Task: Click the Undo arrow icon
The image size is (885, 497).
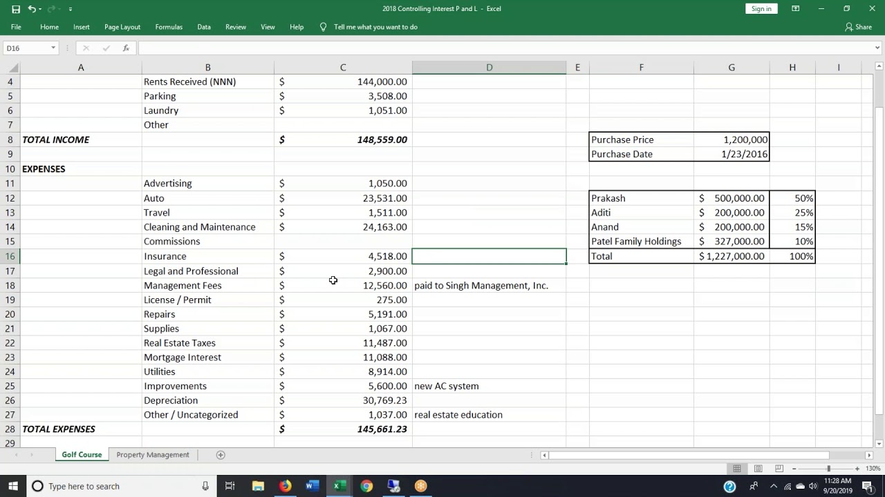Action: 32,9
